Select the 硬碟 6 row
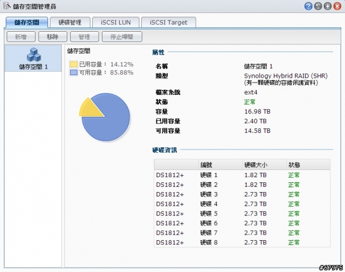This screenshot has width=345, height=272. coord(242,223)
